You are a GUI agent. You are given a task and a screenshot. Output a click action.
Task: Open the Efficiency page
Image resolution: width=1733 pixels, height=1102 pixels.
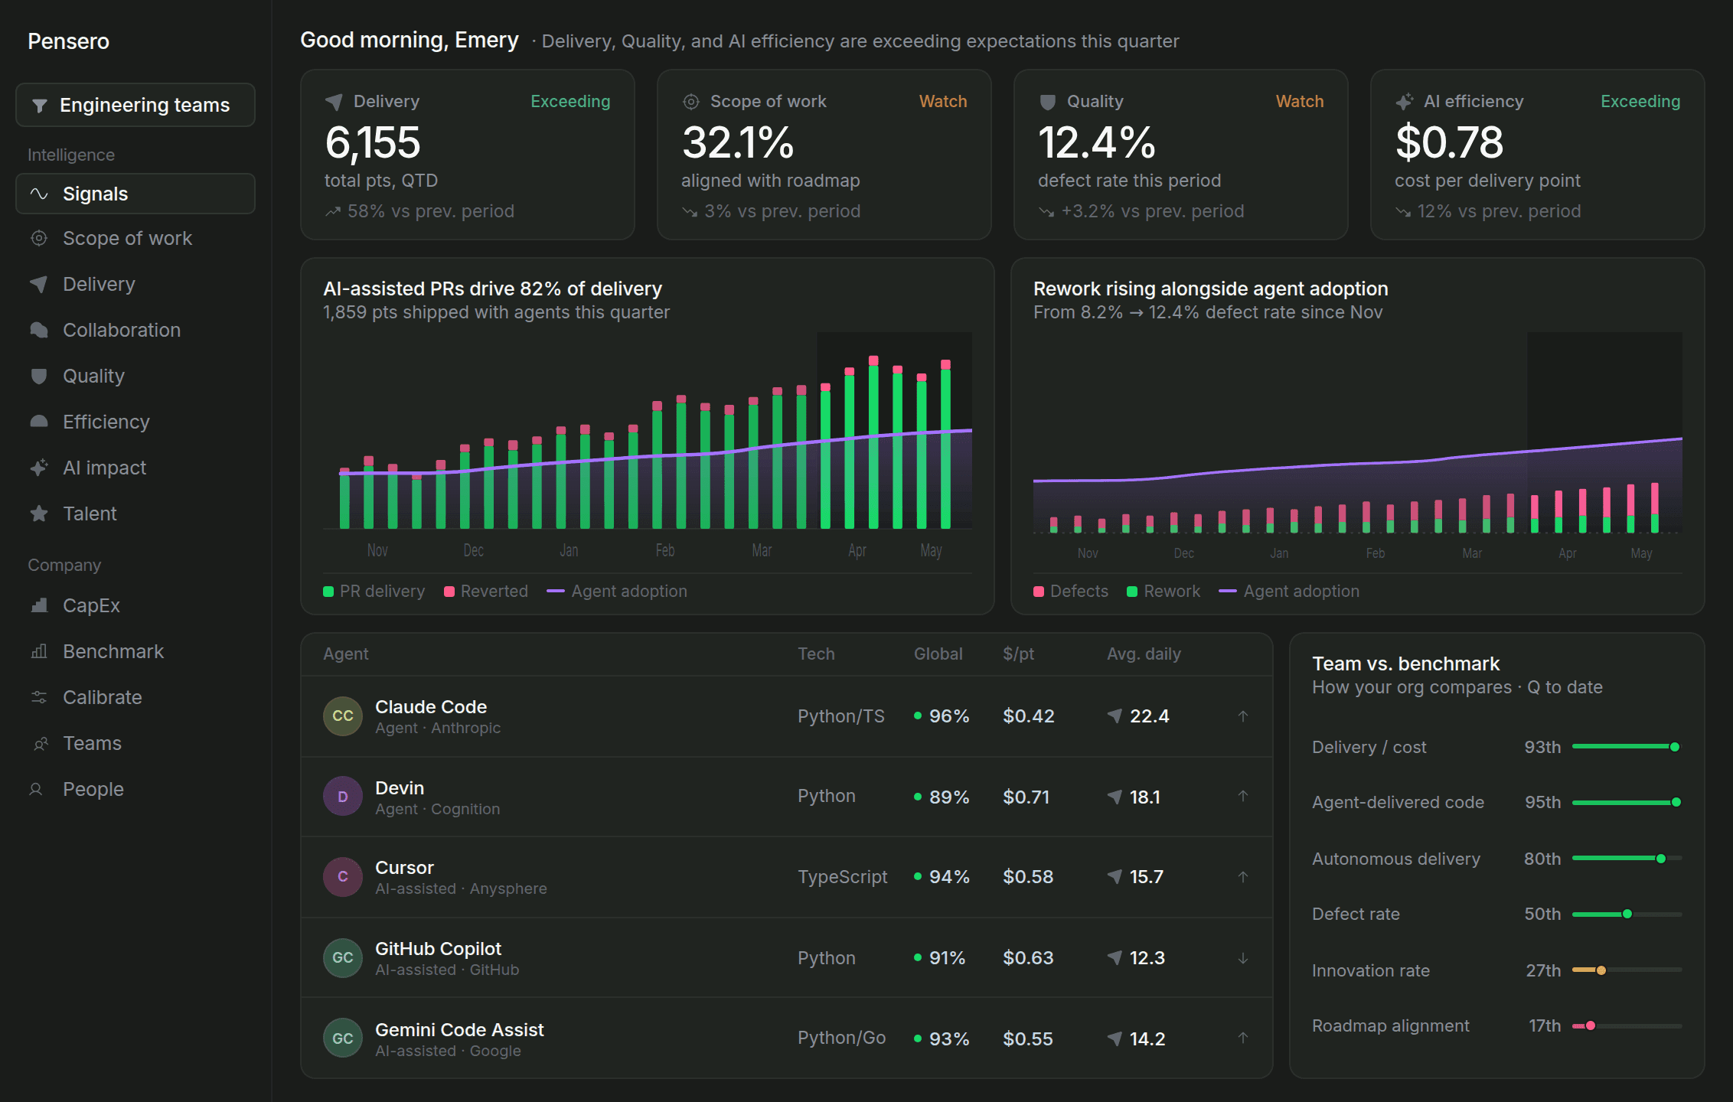point(135,422)
